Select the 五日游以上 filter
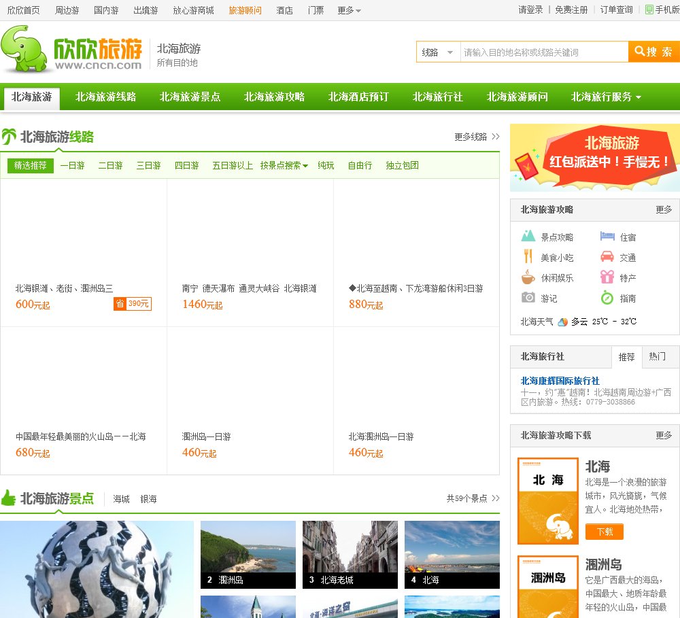680x618 pixels. coord(233,165)
